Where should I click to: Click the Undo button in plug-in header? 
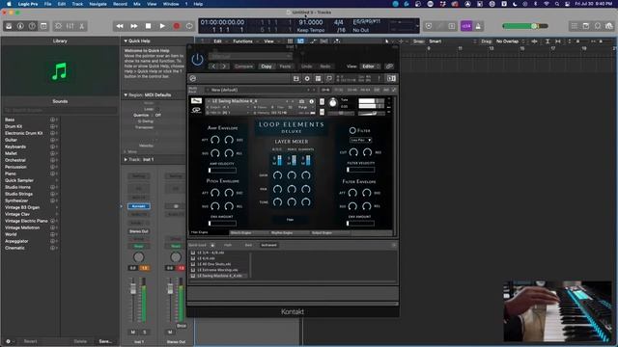[306, 67]
